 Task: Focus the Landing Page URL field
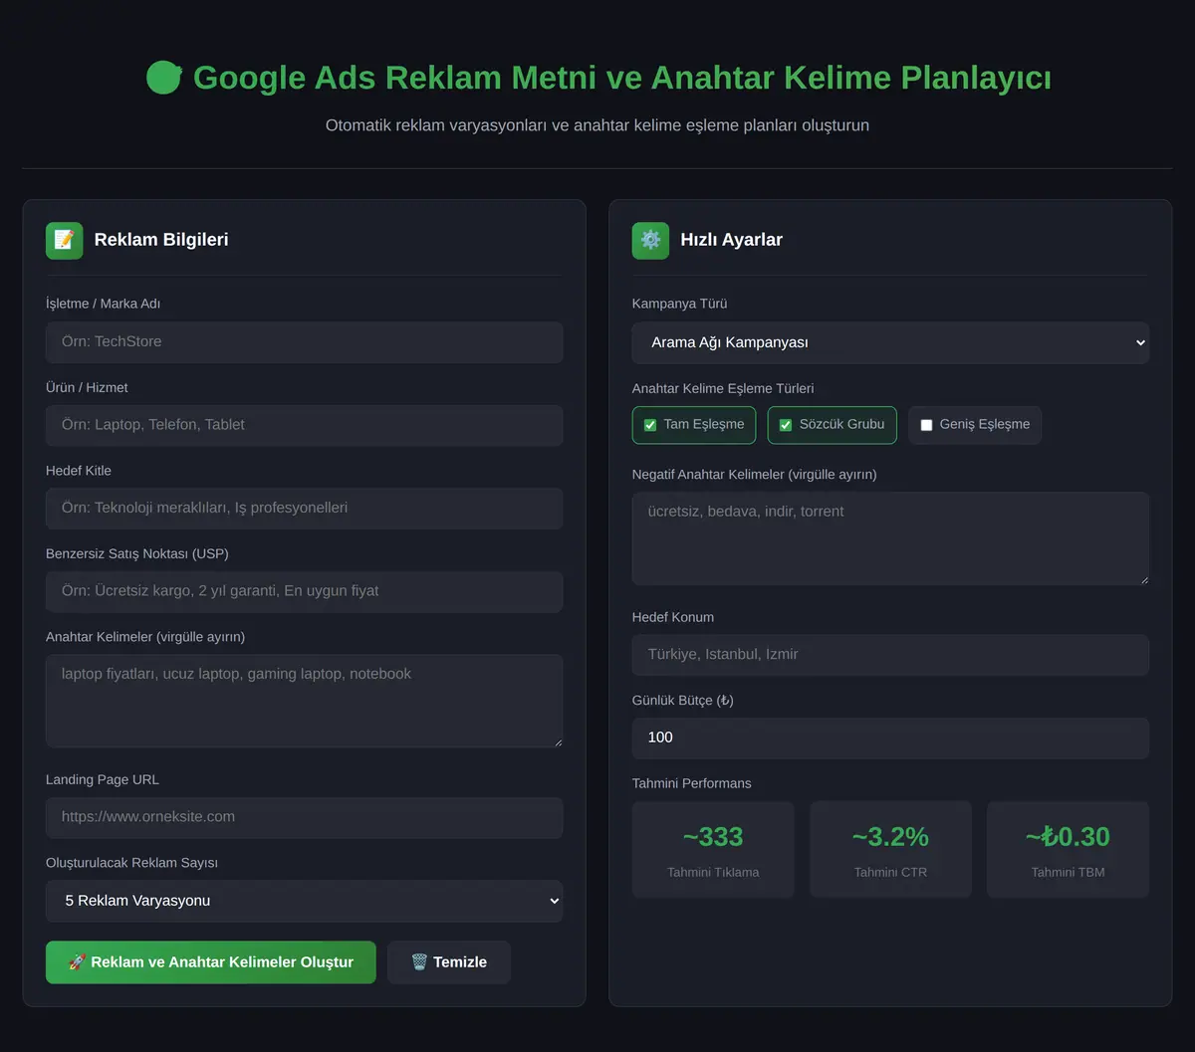(304, 817)
